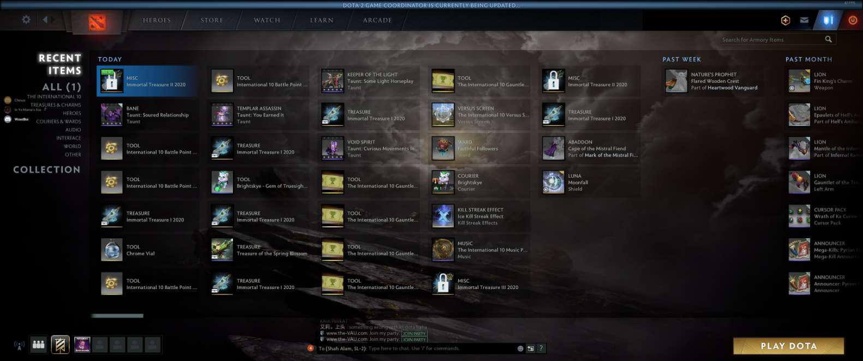Select the Armory shield and sword icon
863x361 pixels.
[x=828, y=20]
